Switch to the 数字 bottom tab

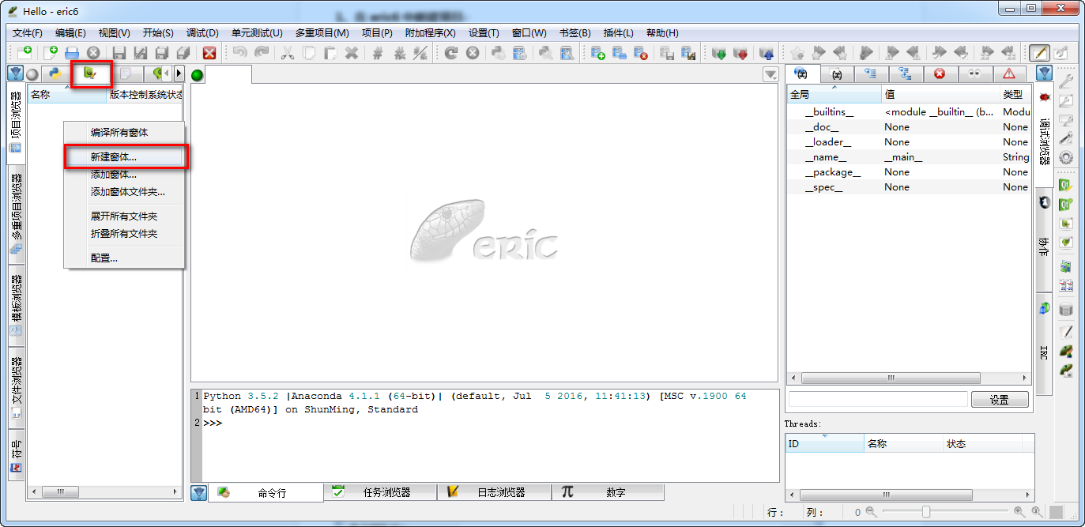608,492
